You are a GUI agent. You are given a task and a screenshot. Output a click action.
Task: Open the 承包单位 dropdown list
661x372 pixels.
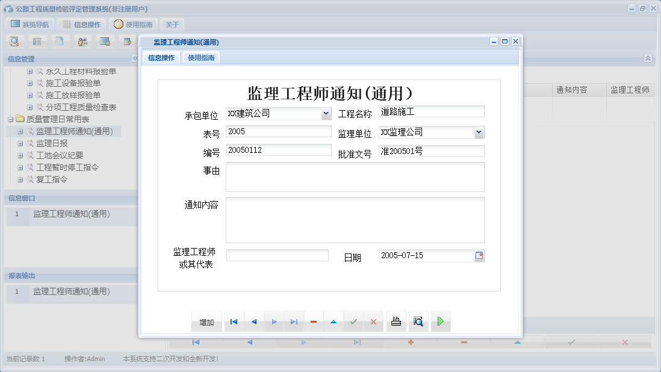tap(326, 113)
